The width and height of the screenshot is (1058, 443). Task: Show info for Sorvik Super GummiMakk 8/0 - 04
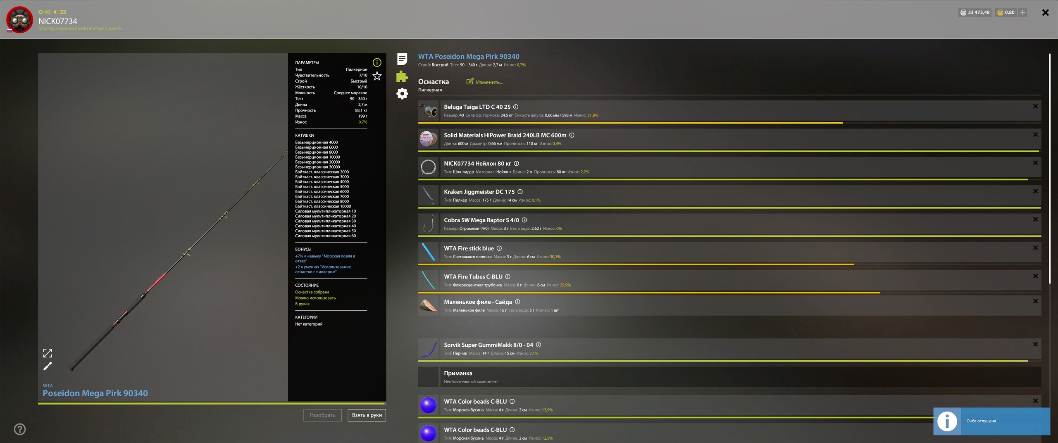(x=538, y=345)
